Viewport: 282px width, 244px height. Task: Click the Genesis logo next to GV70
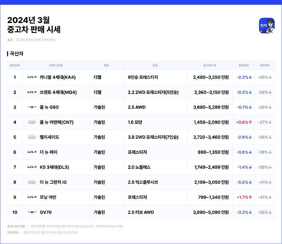click(32, 212)
